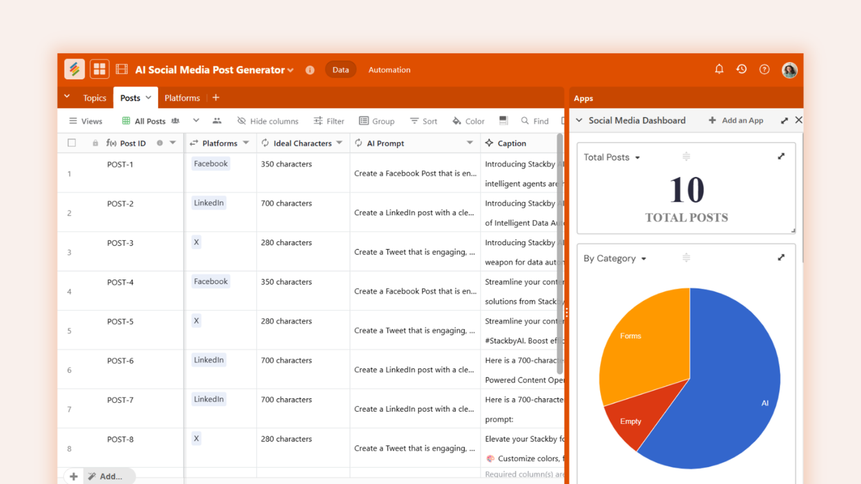Collapse the Social Media Dashboard chevron
Screen dimensions: 861x484
click(x=579, y=121)
